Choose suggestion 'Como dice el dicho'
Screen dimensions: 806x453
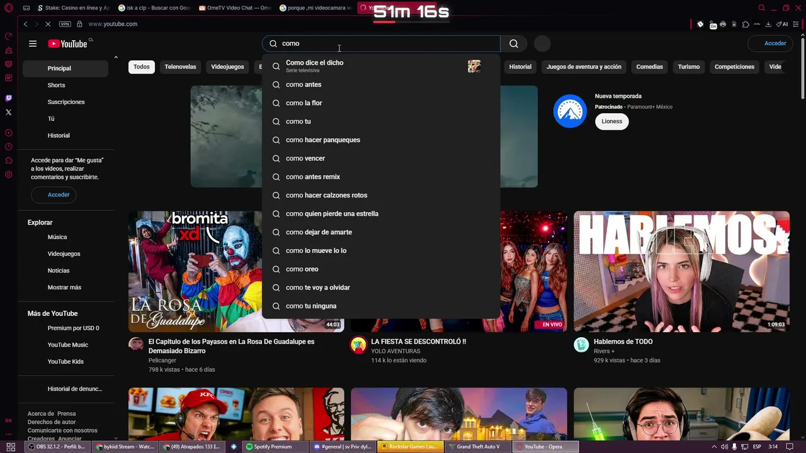point(381,65)
